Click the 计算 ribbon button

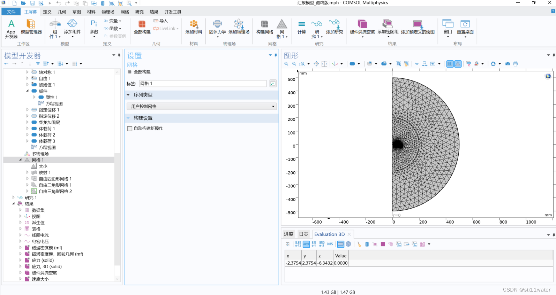[302, 27]
